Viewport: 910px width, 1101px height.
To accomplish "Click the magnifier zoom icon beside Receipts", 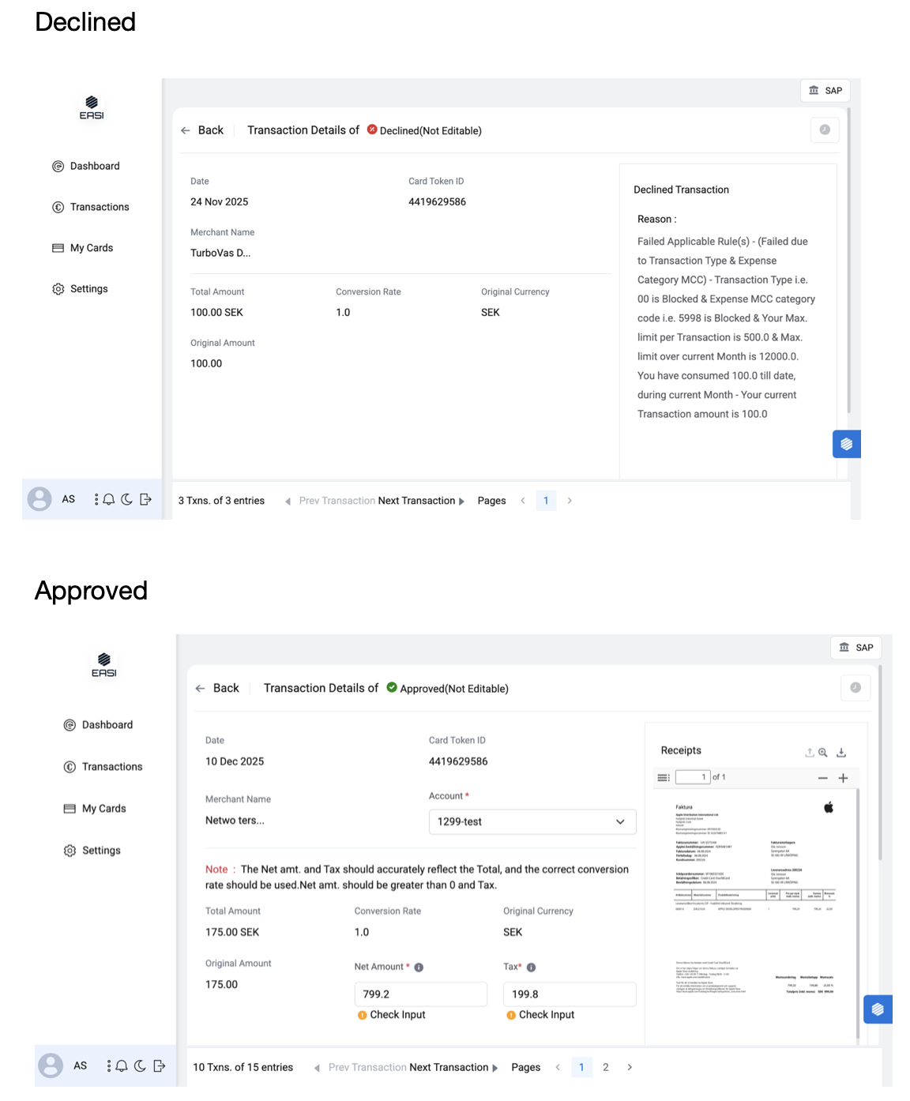I will click(823, 753).
